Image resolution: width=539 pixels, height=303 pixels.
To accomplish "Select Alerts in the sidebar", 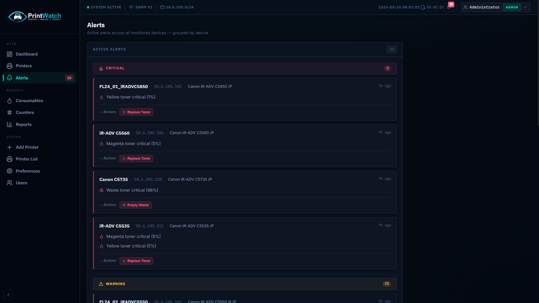I will pos(40,78).
